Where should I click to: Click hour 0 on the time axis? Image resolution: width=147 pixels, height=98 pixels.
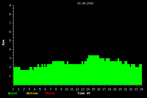(x=13, y=89)
